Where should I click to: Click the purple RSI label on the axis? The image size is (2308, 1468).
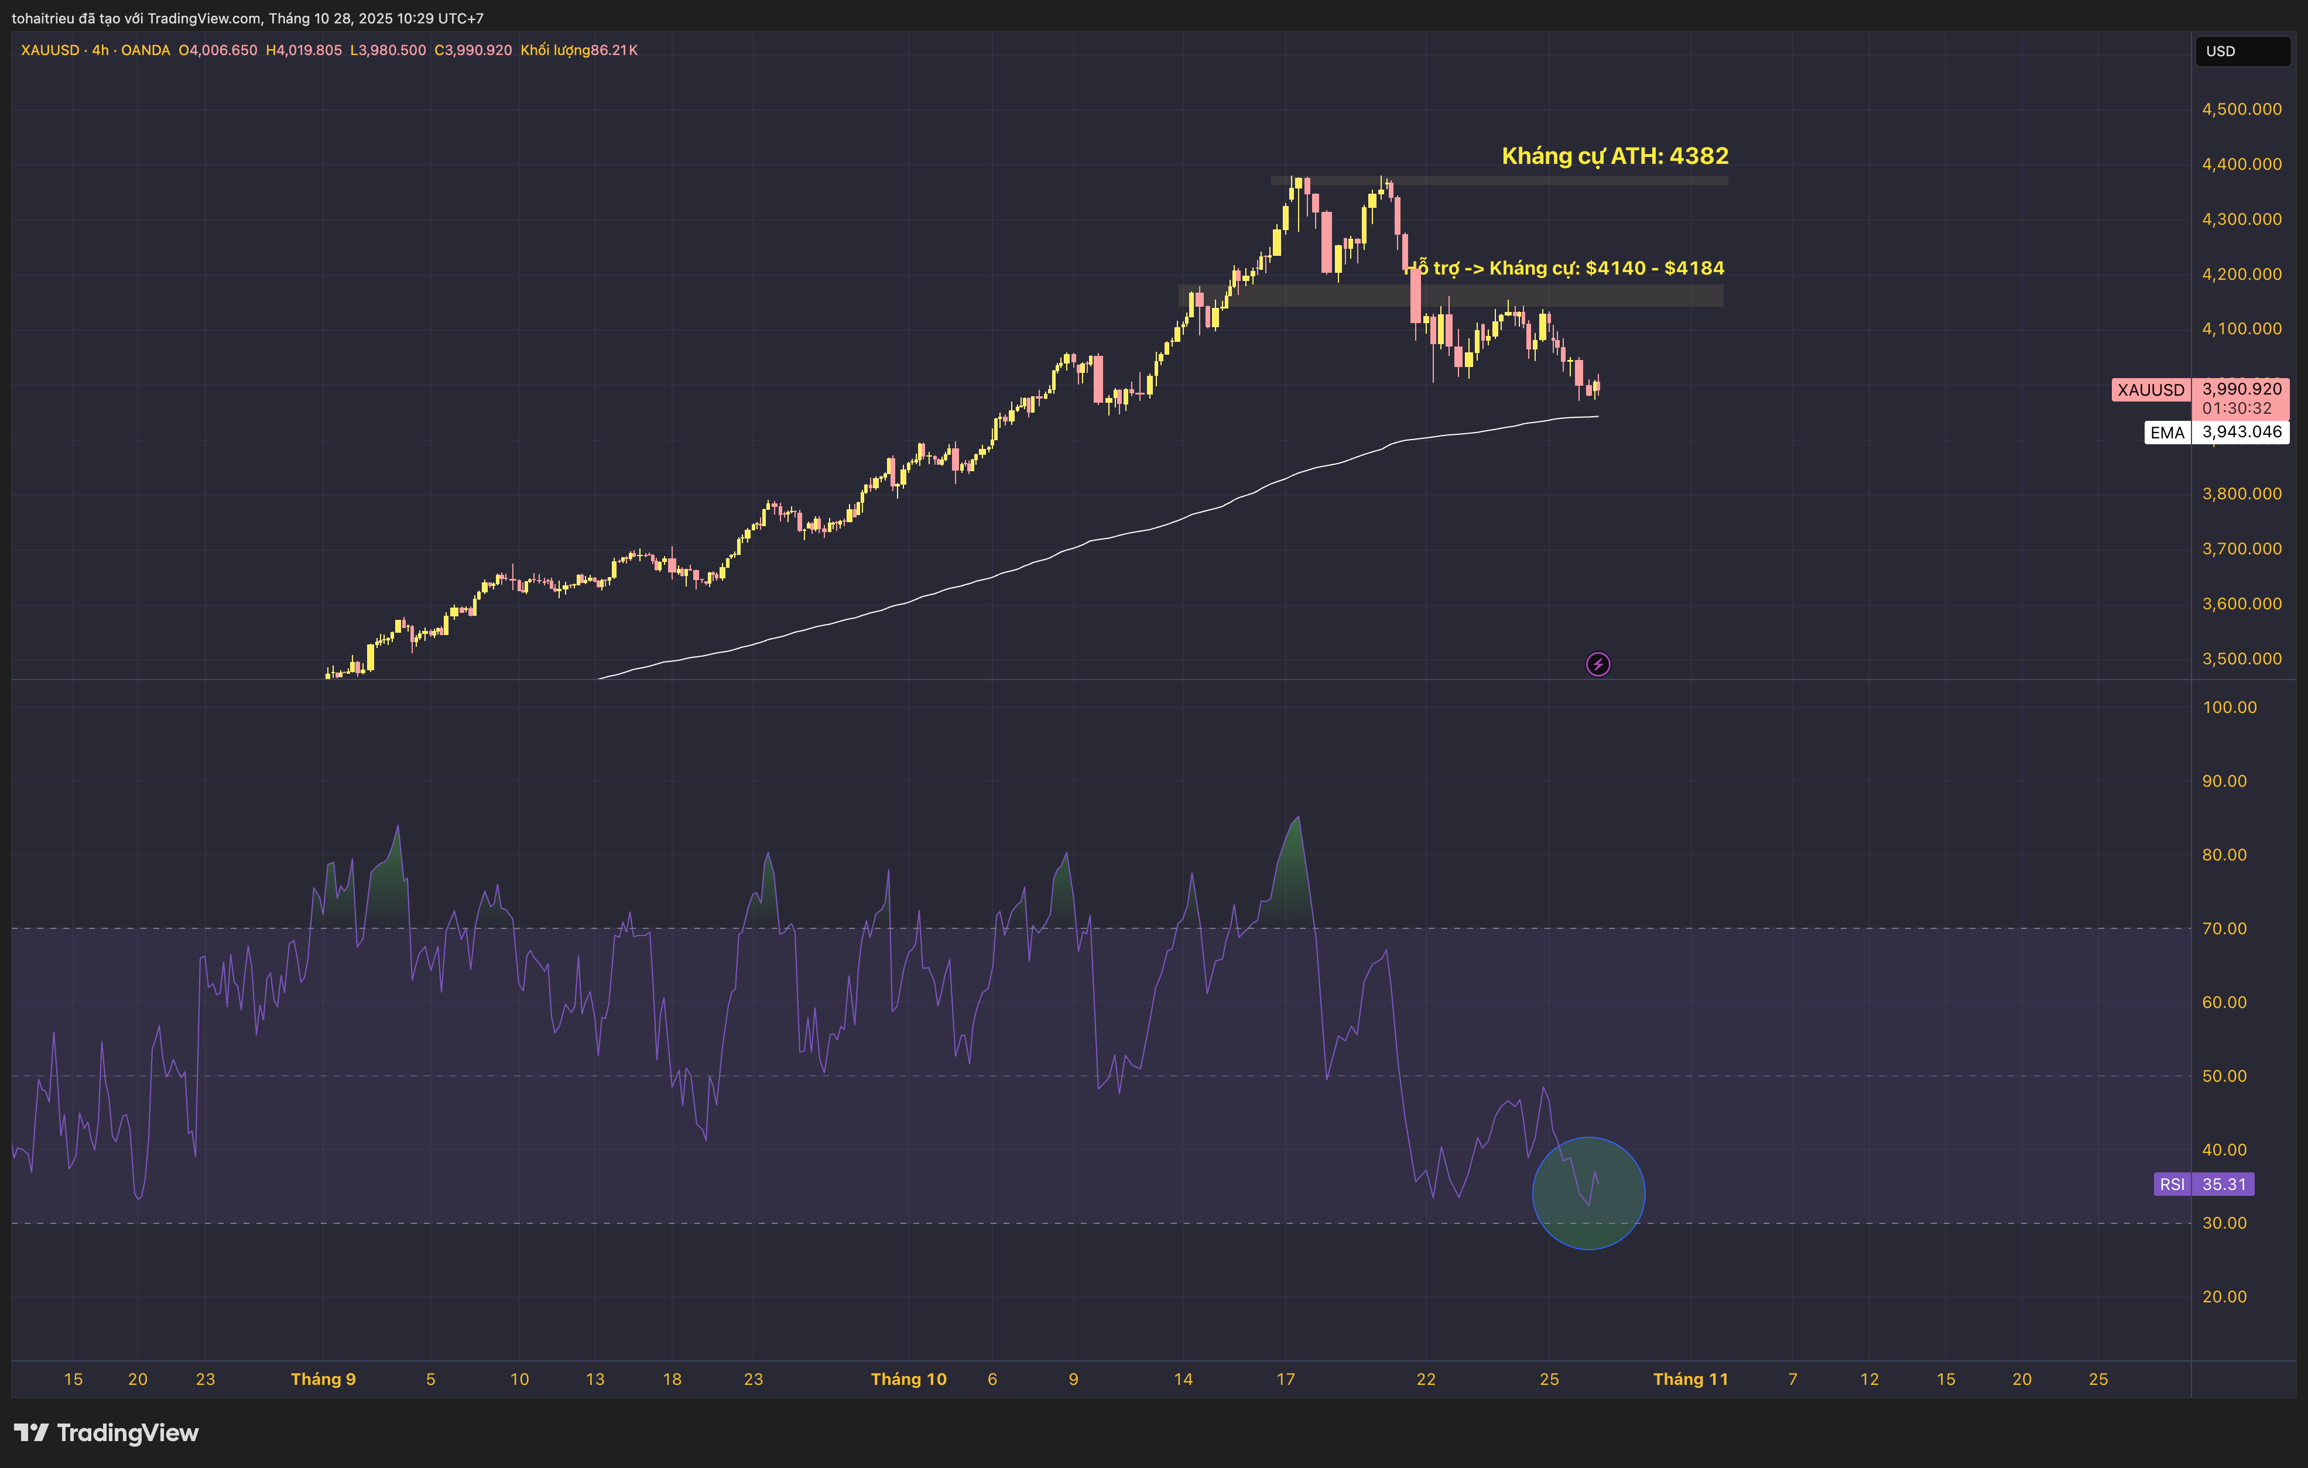click(x=2172, y=1184)
